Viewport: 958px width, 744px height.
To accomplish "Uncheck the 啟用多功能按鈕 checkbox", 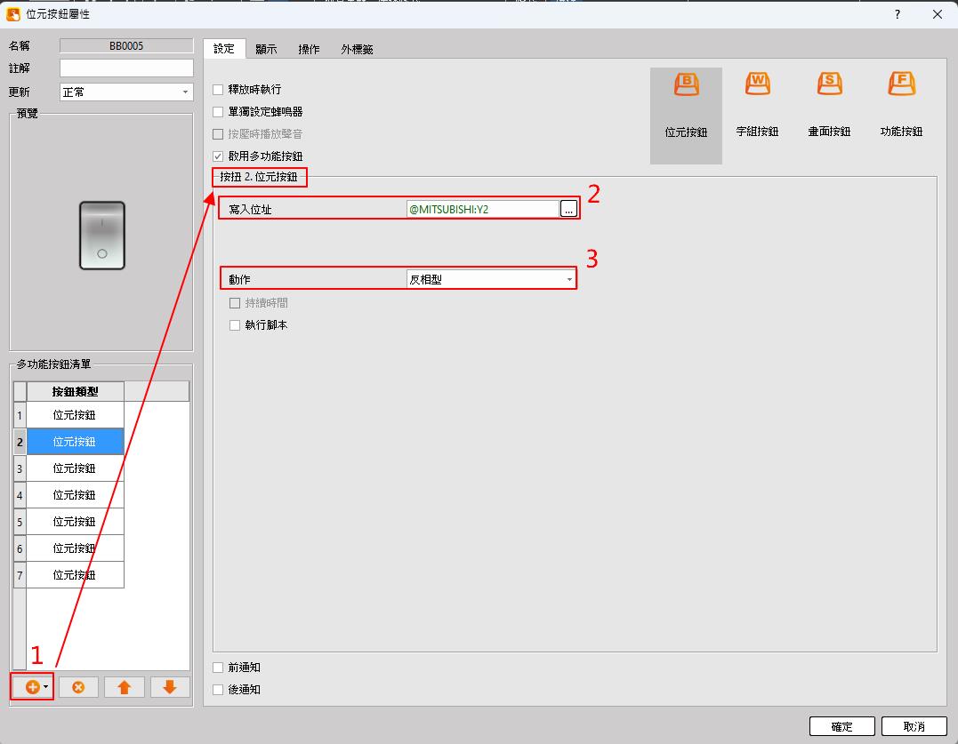I will (219, 156).
